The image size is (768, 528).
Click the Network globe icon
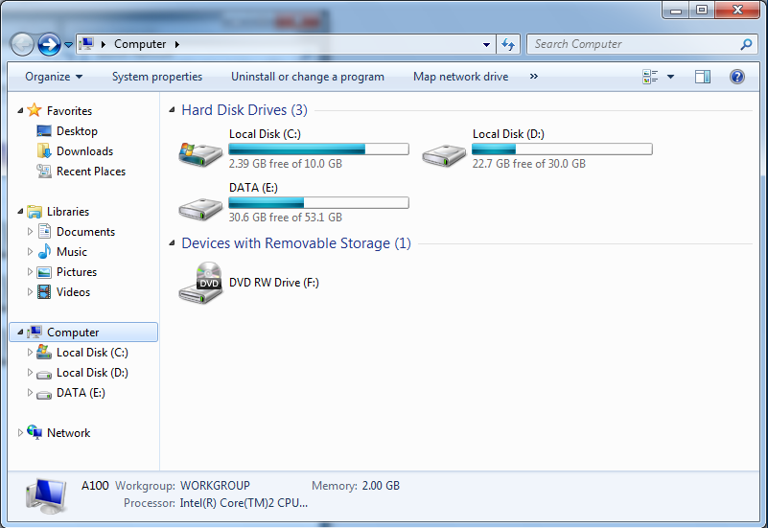click(35, 432)
